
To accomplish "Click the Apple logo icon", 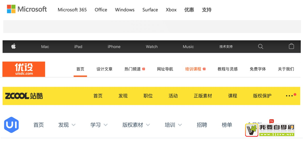I will click(x=14, y=46).
